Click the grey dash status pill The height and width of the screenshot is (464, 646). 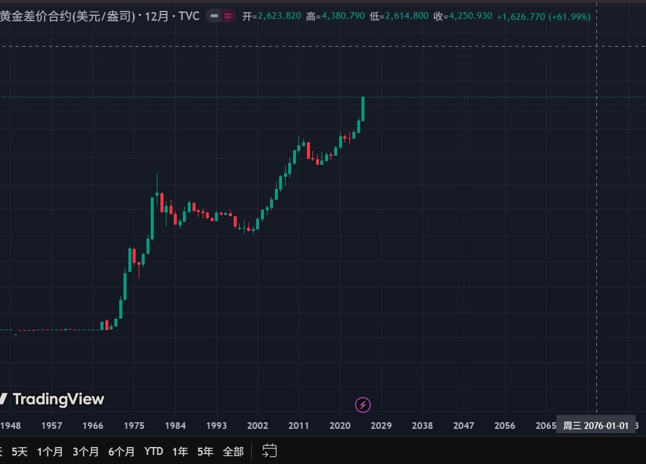point(214,16)
